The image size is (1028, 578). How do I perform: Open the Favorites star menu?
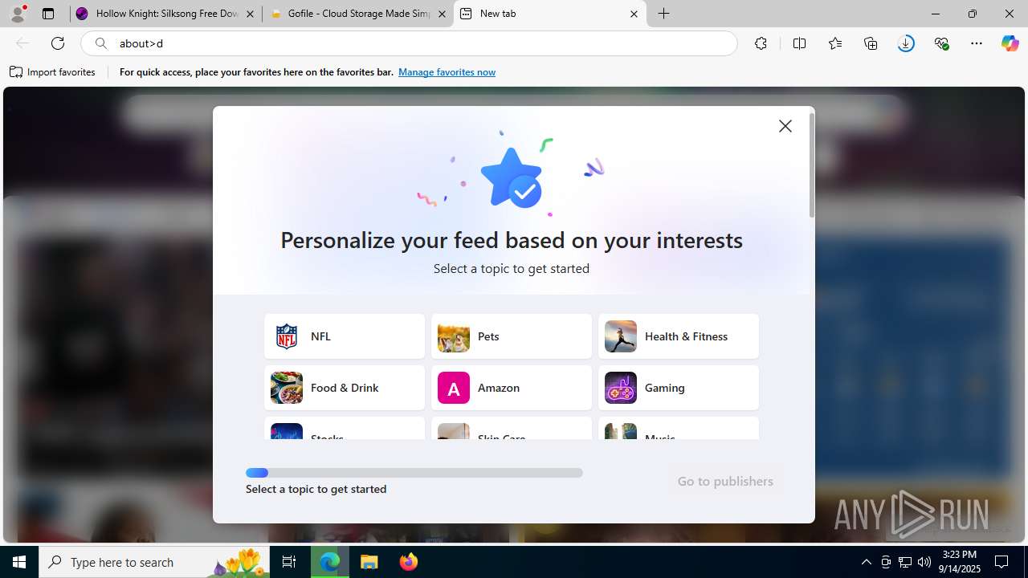(x=835, y=43)
